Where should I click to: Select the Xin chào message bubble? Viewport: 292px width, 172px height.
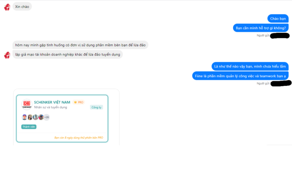click(22, 7)
